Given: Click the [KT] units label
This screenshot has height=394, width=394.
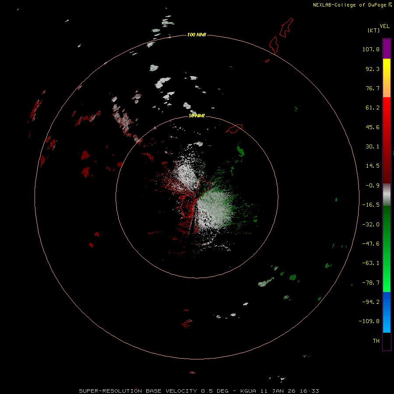Looking at the screenshot, I should (374, 30).
